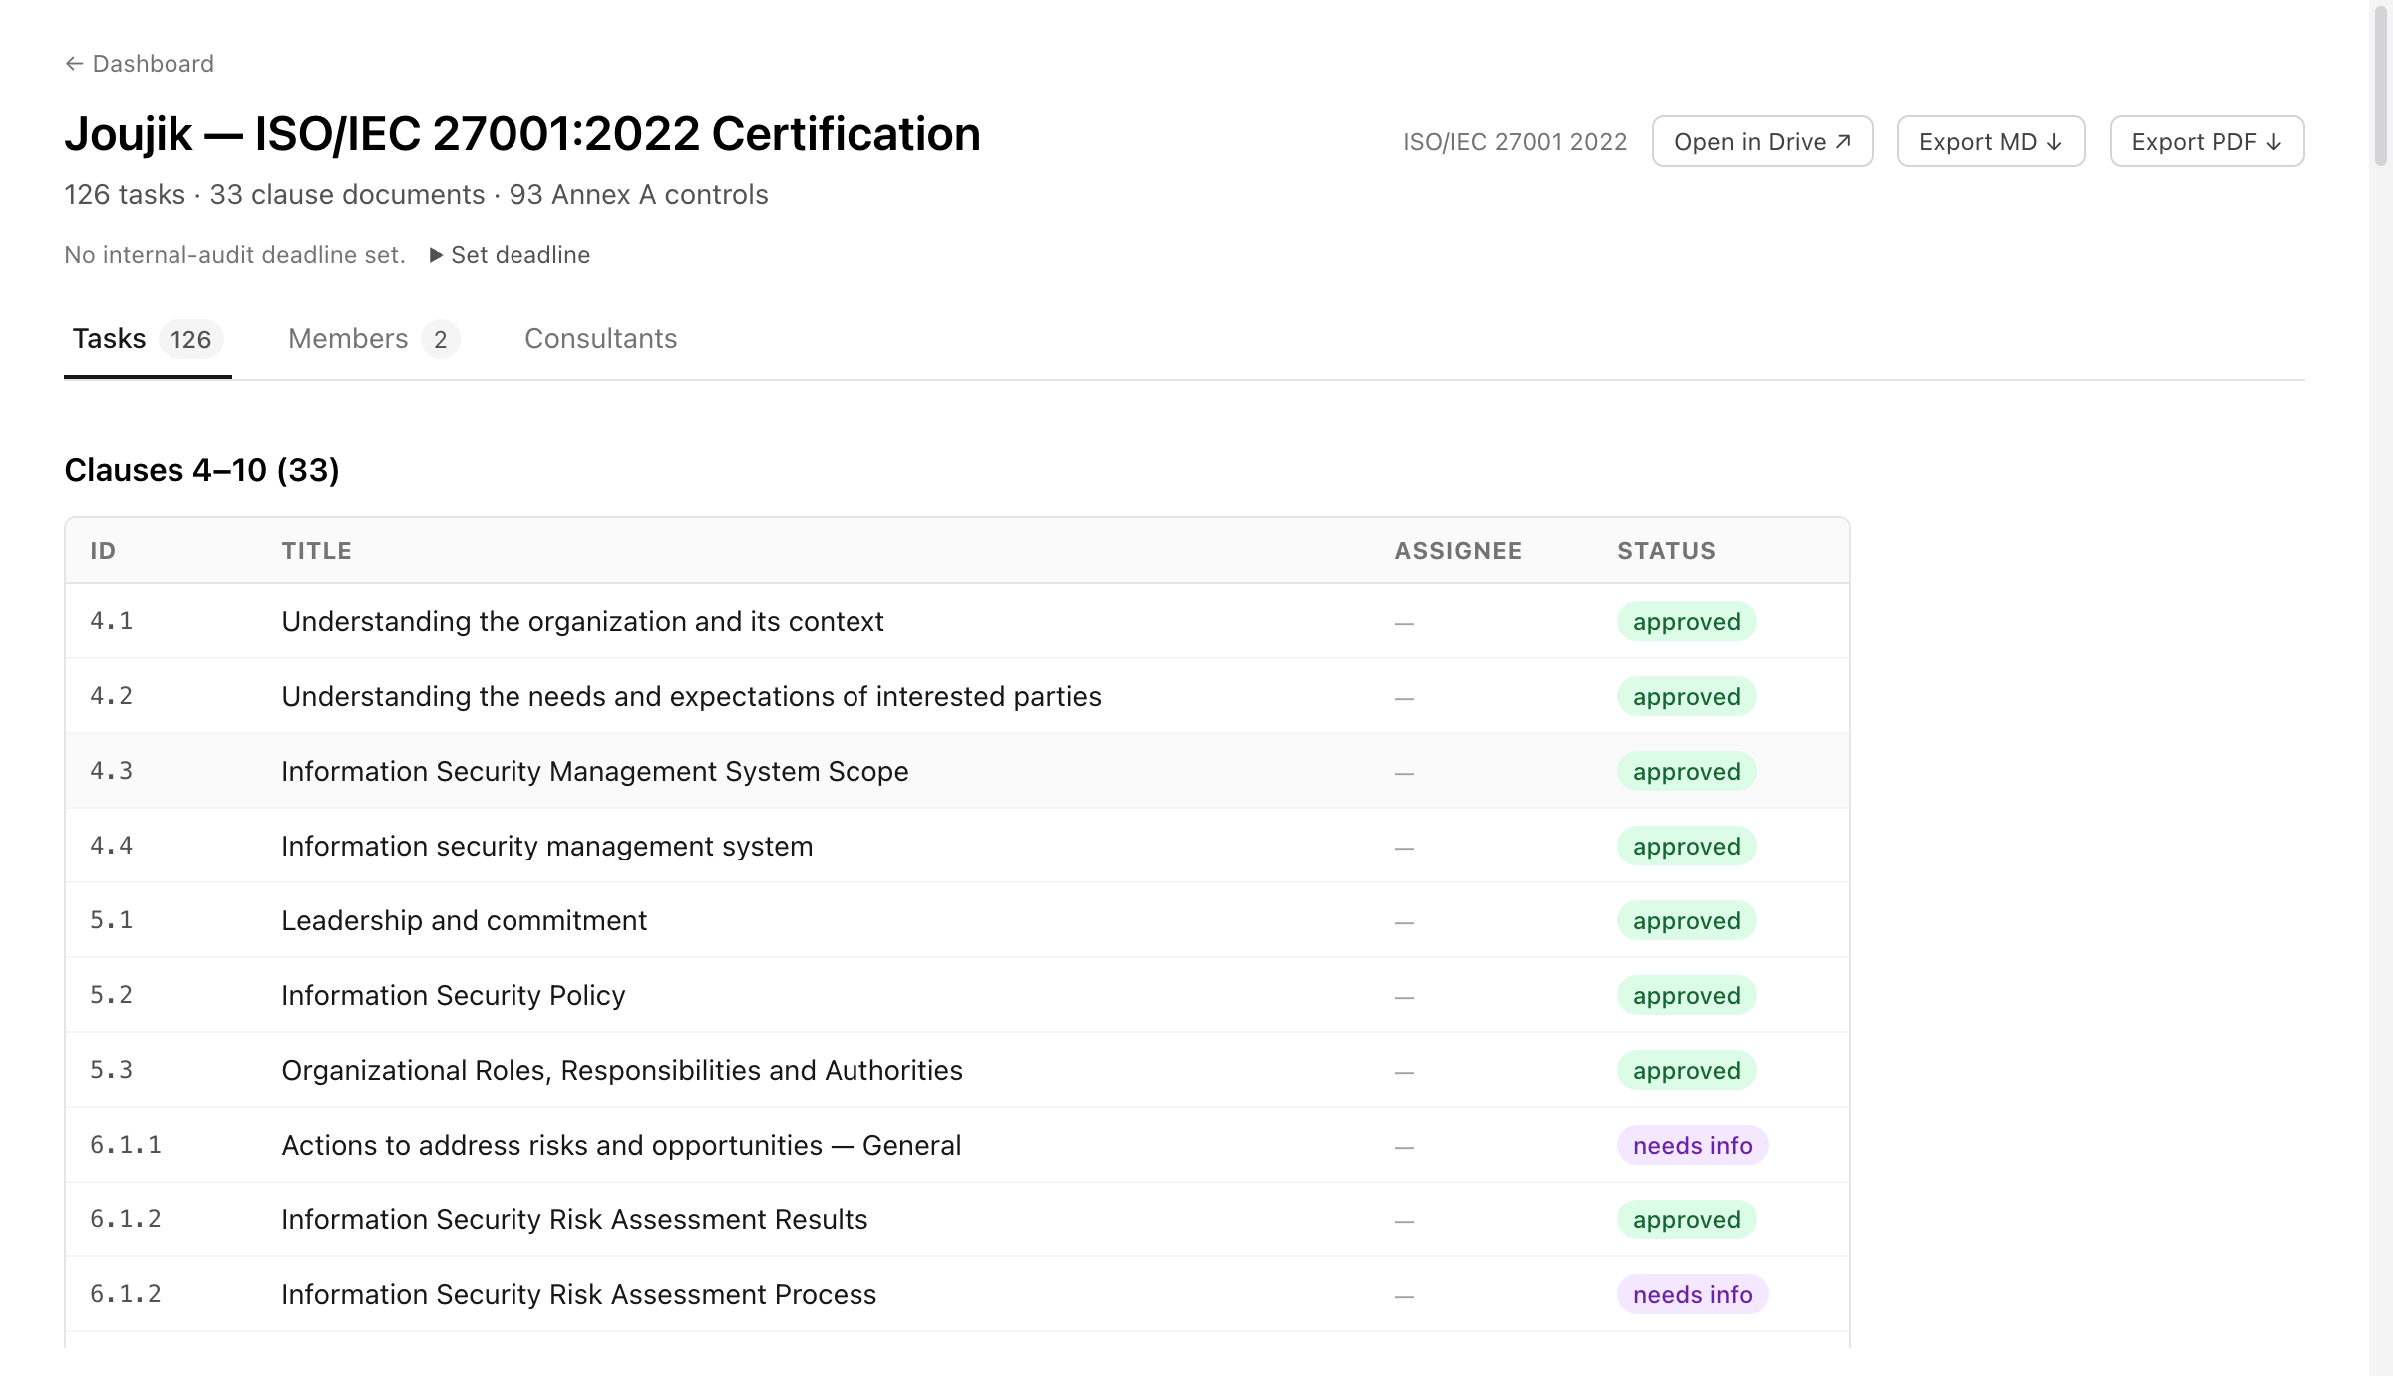This screenshot has height=1376, width=2393.
Task: Open the certification in Drive
Action: (x=1762, y=142)
